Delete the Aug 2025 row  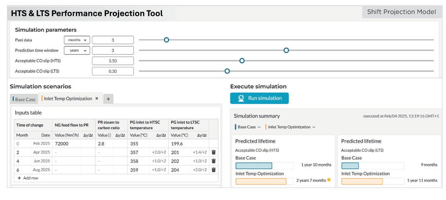(x=213, y=170)
